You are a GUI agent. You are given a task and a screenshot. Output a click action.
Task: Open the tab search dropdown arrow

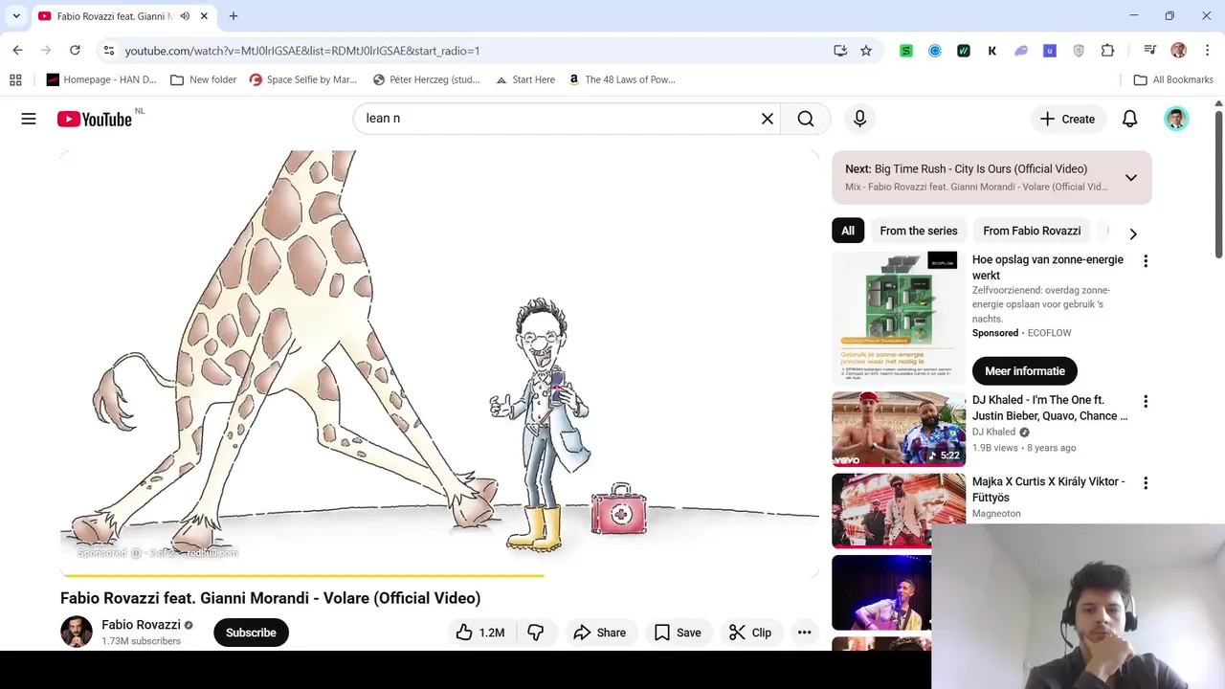16,16
